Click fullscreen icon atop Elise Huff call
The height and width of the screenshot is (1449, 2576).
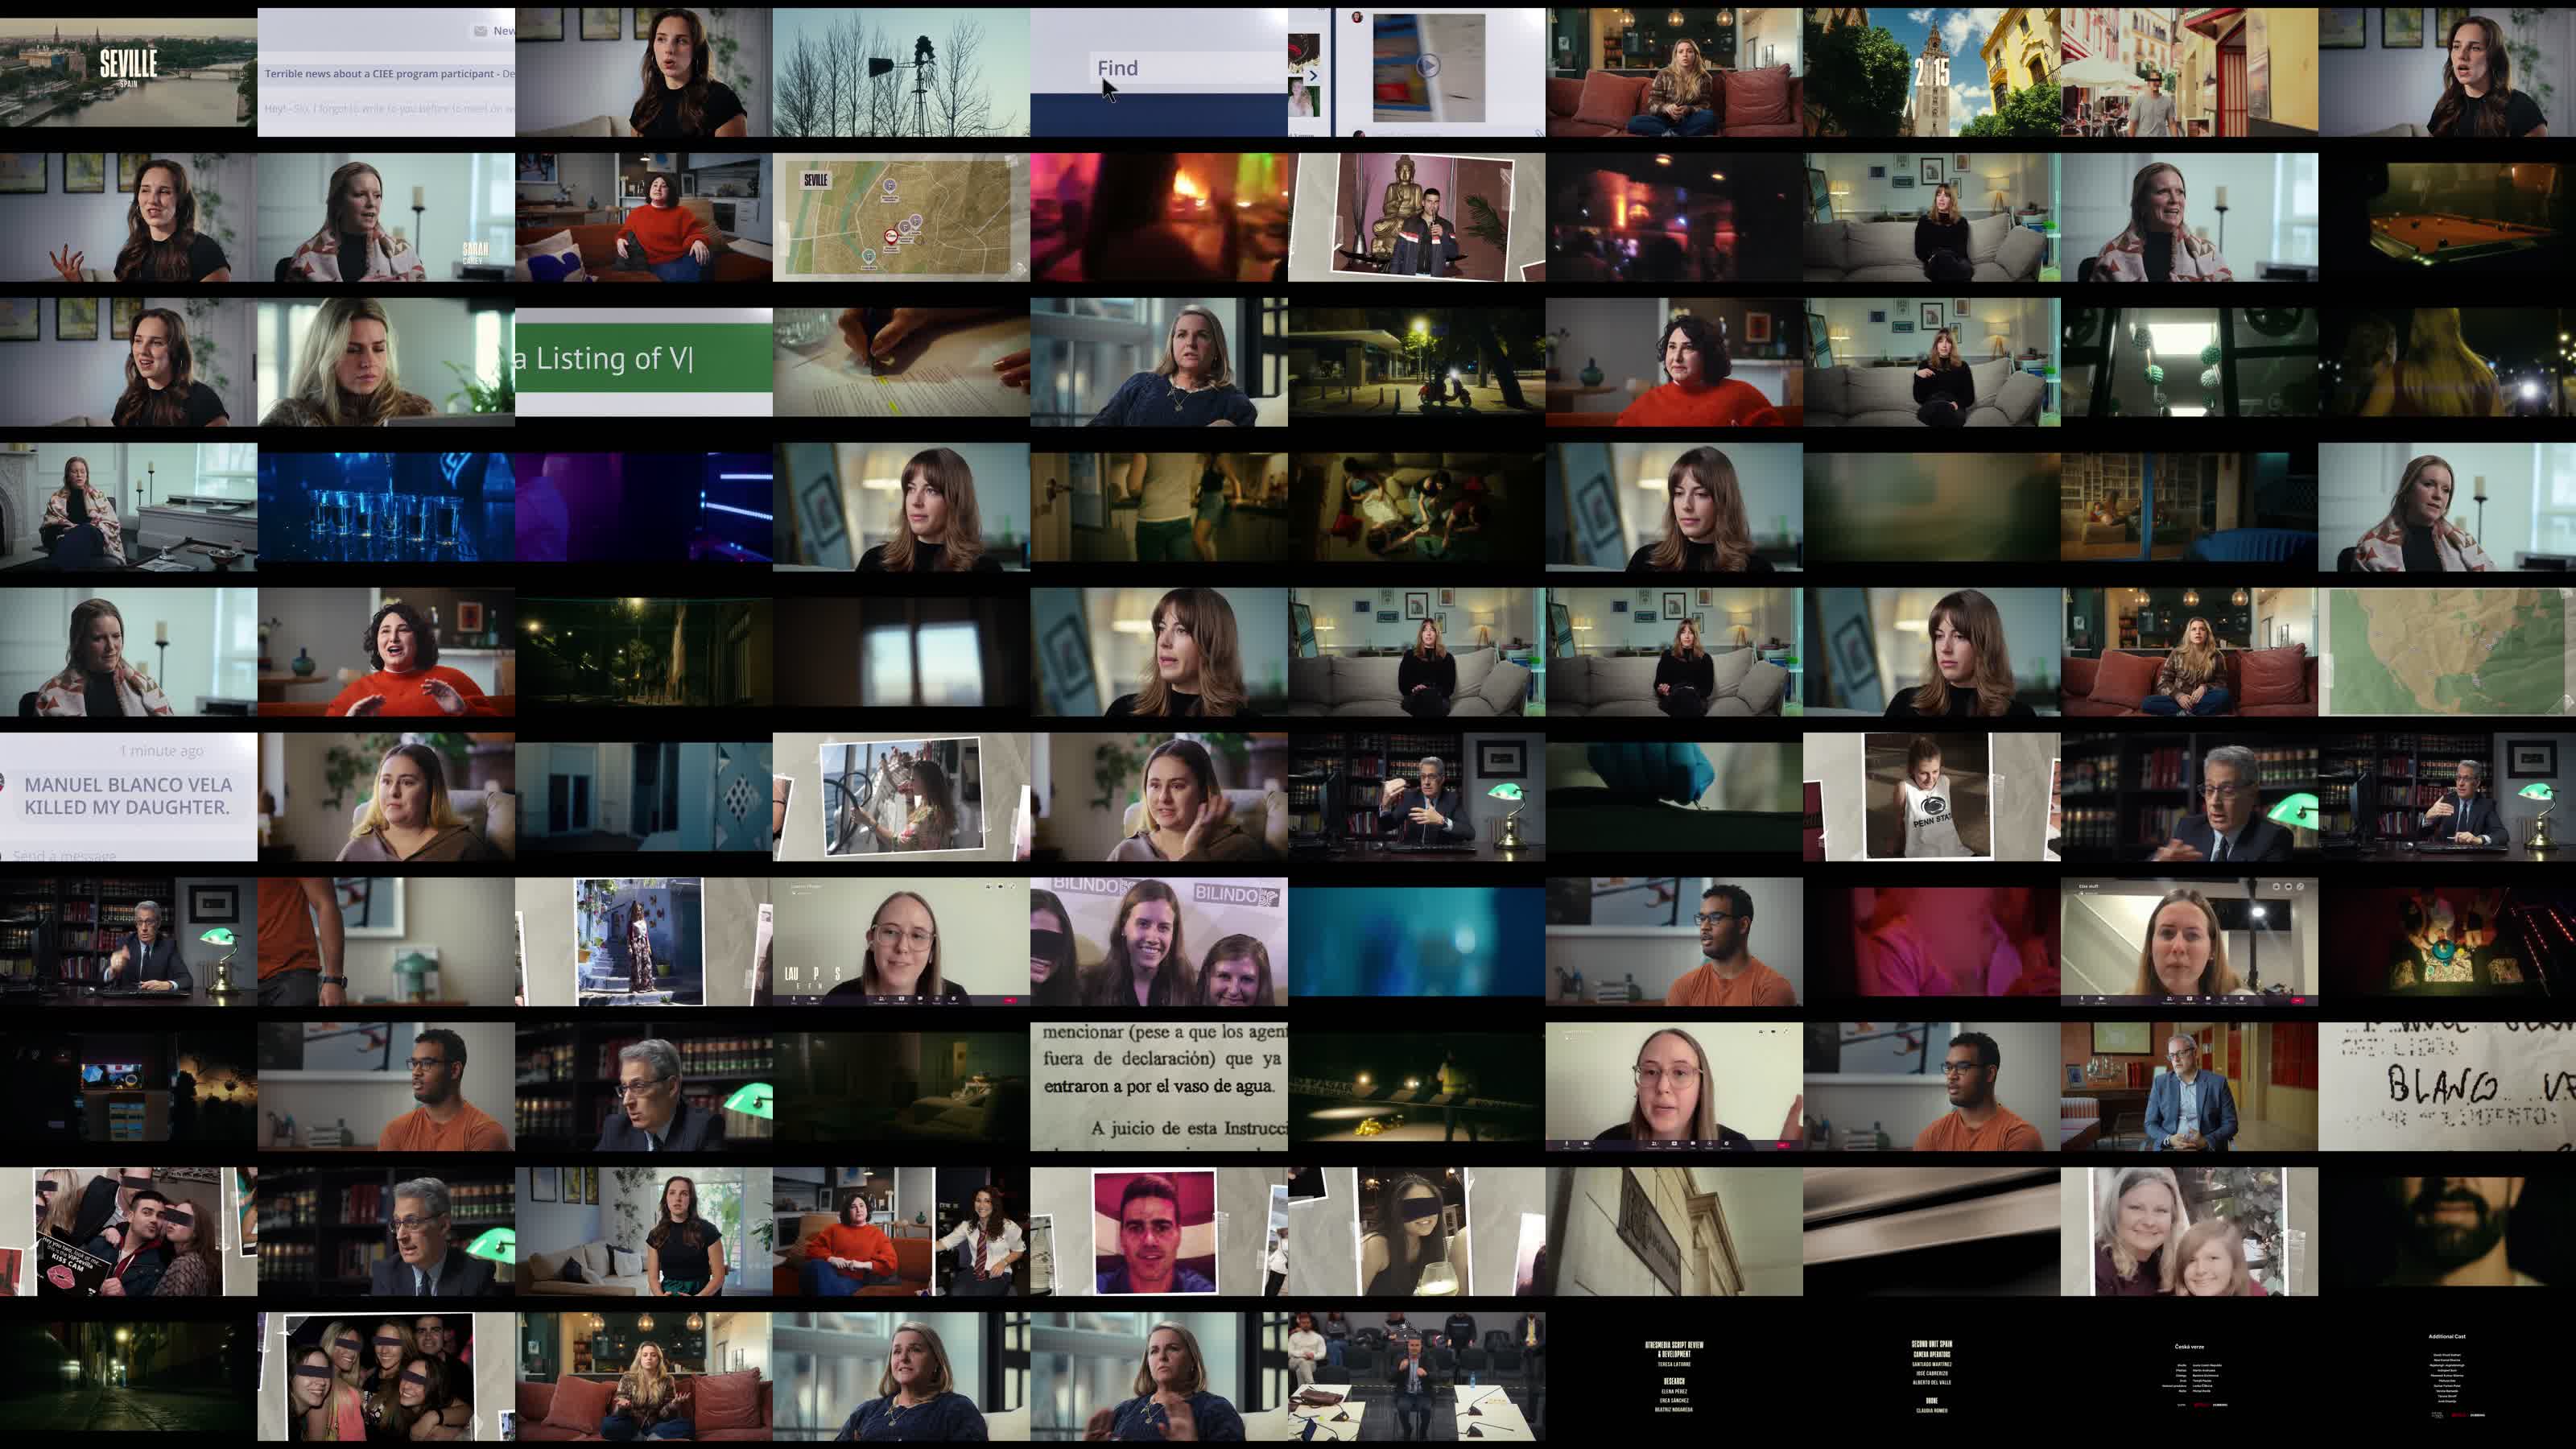coord(2300,886)
